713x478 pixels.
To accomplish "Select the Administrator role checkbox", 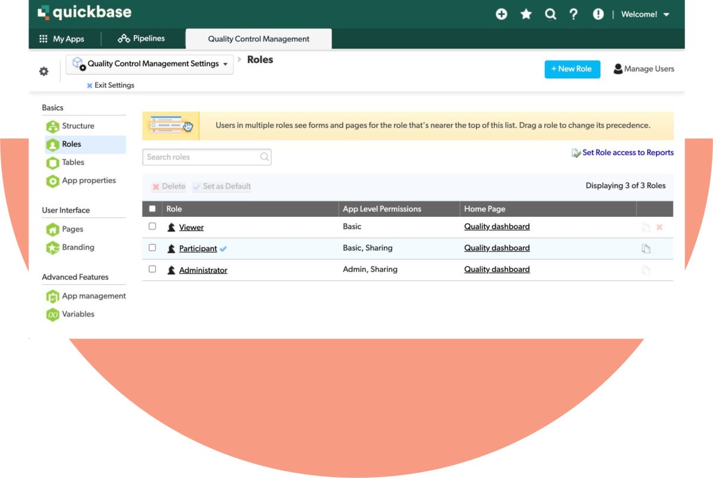I will tap(152, 269).
